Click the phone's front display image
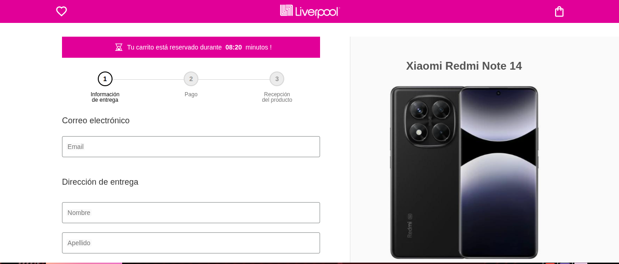Viewport: 619px width, 264px height. click(x=499, y=172)
